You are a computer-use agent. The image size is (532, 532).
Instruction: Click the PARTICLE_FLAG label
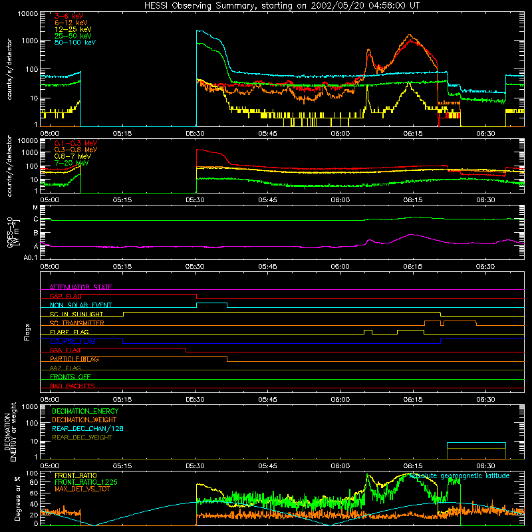tap(74, 359)
